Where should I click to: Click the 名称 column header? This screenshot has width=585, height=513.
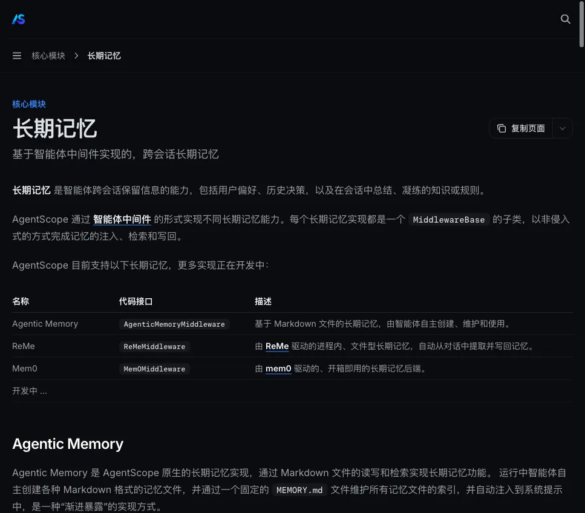21,301
